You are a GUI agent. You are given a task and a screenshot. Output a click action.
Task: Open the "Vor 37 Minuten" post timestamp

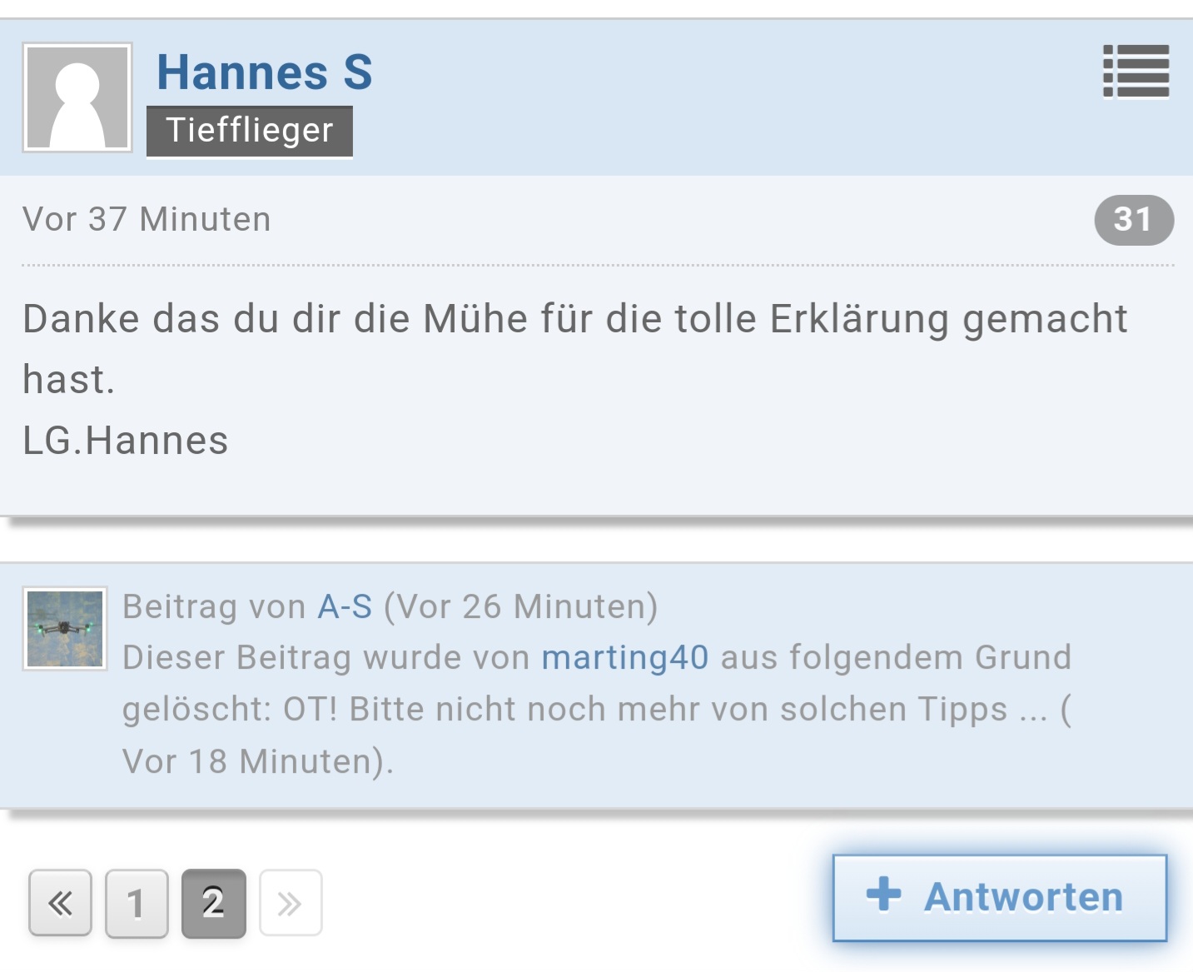(x=147, y=219)
